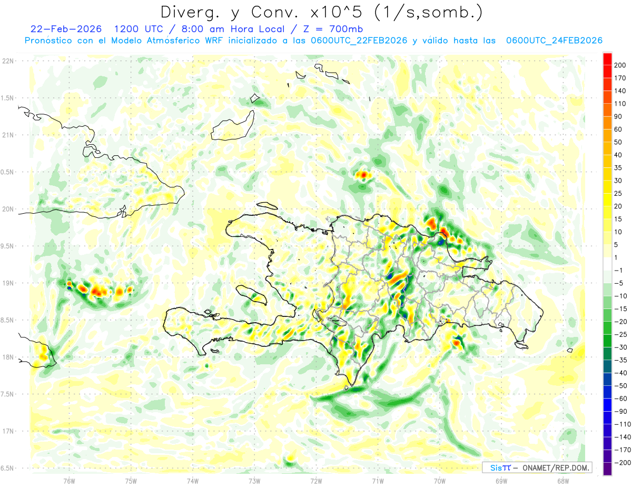Click the bottom purple swatch below -200
The image size is (632, 488).
pyautogui.click(x=608, y=469)
